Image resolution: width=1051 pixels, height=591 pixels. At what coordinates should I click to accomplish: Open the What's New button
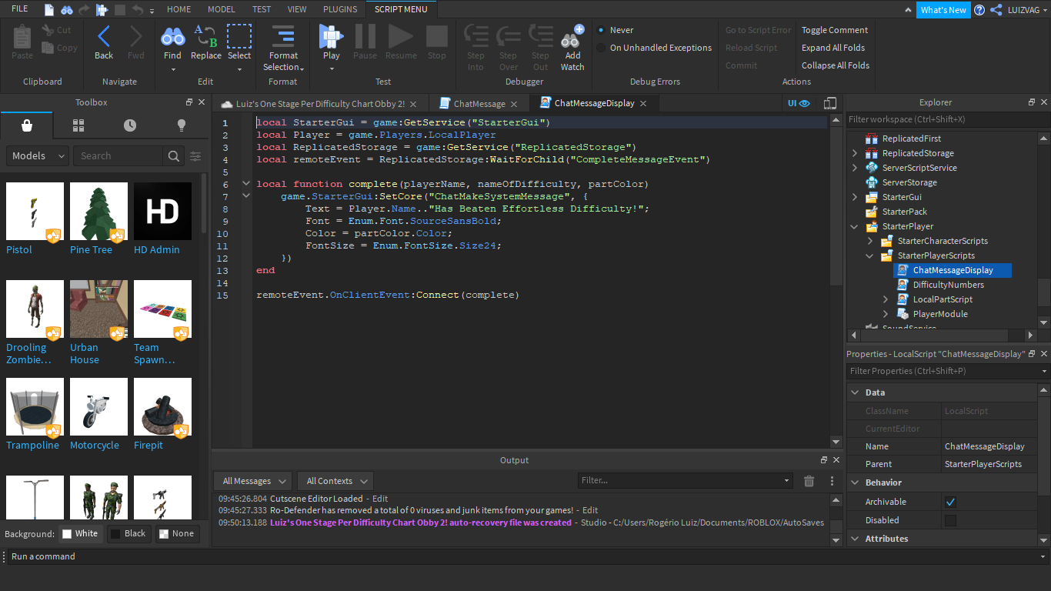943,10
